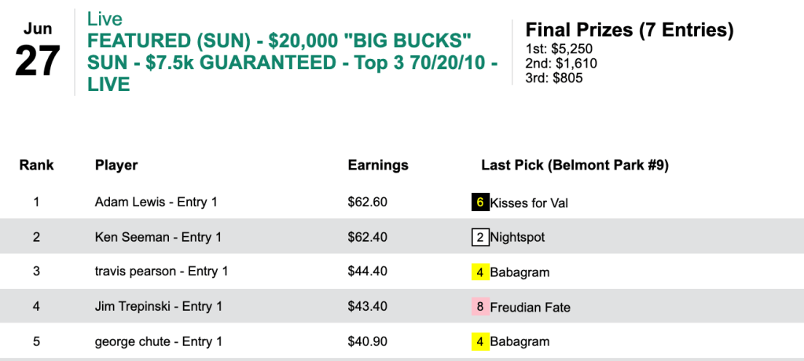Click the yellow 4 badge in travis pearson's row
Image resolution: width=804 pixels, height=361 pixels.
pos(480,272)
